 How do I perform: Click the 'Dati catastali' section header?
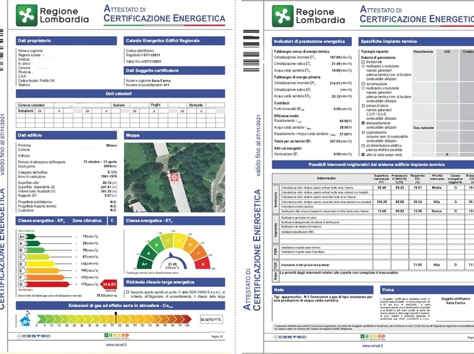[120, 93]
